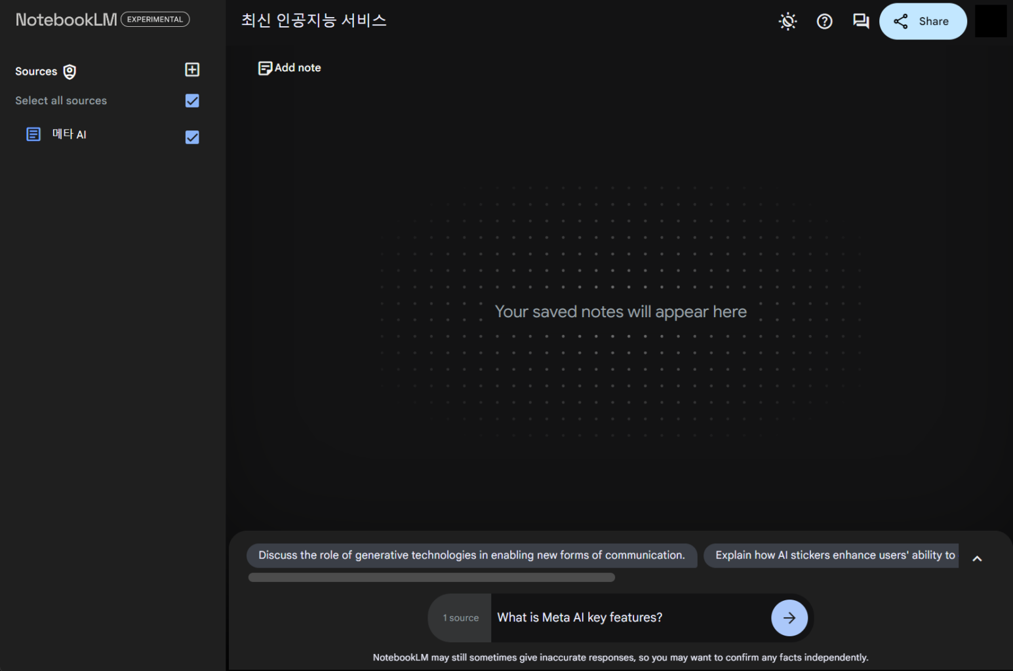Click the chat query input field
Image resolution: width=1013 pixels, height=671 pixels.
[631, 618]
